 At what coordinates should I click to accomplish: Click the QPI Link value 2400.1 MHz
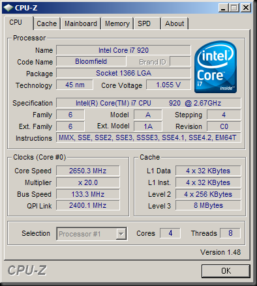(88, 205)
